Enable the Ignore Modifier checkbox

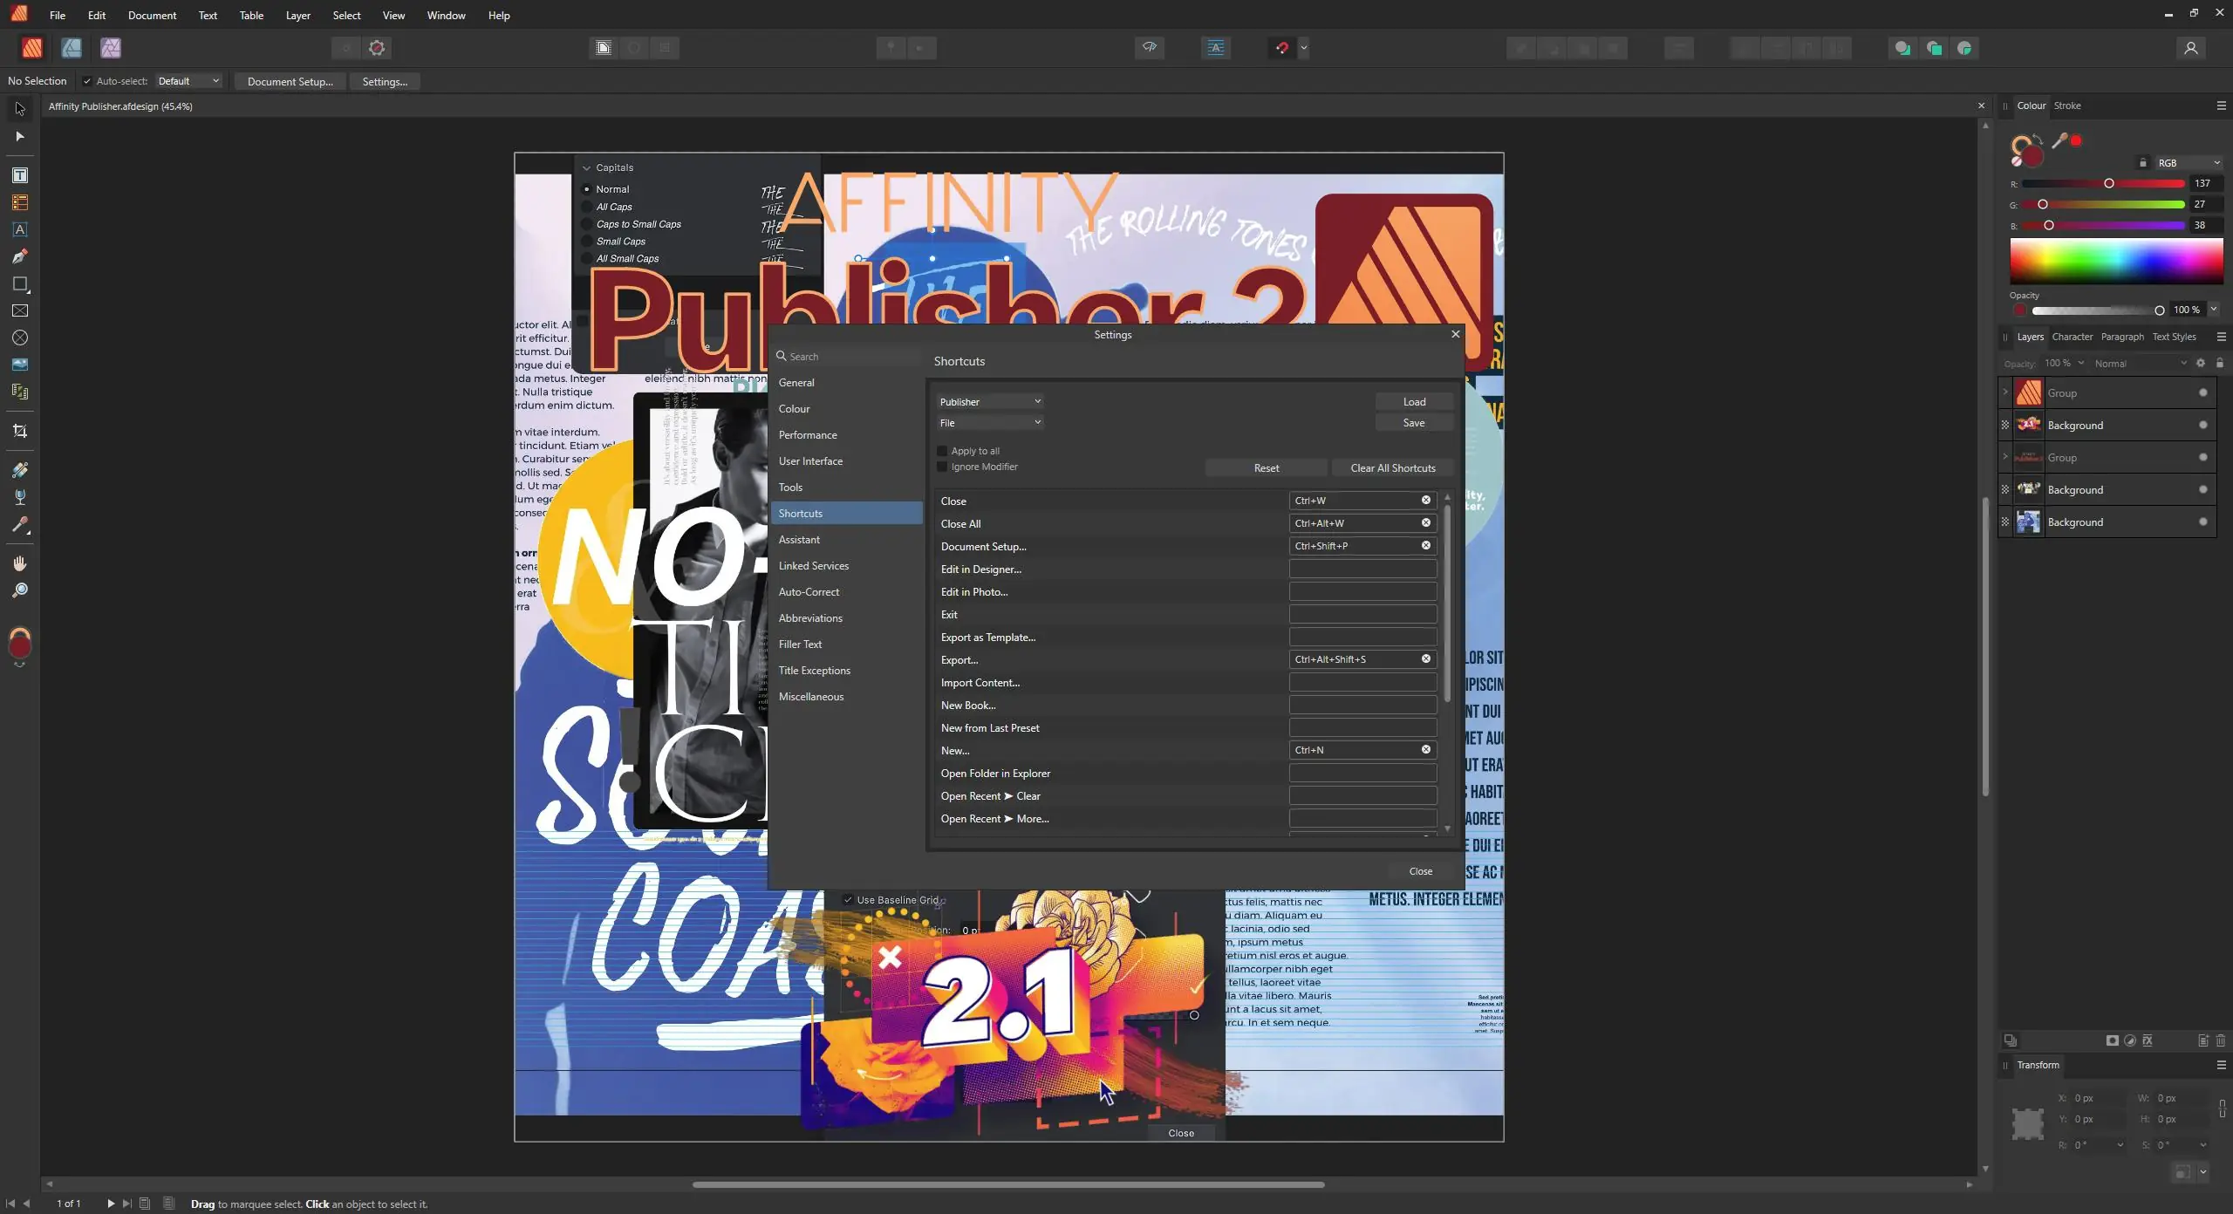[942, 467]
